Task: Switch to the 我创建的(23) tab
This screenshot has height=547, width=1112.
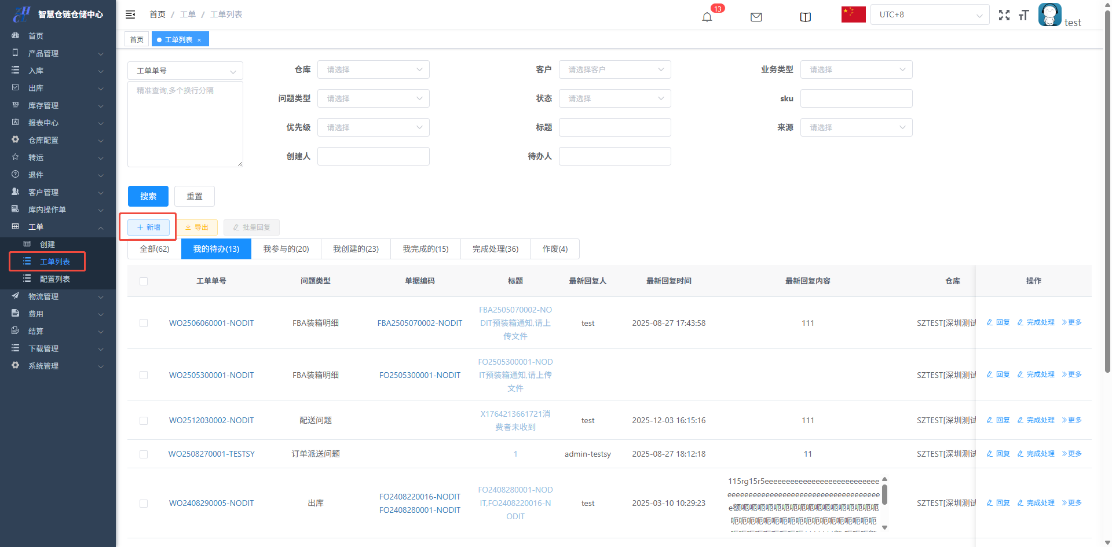Action: pyautogui.click(x=356, y=249)
